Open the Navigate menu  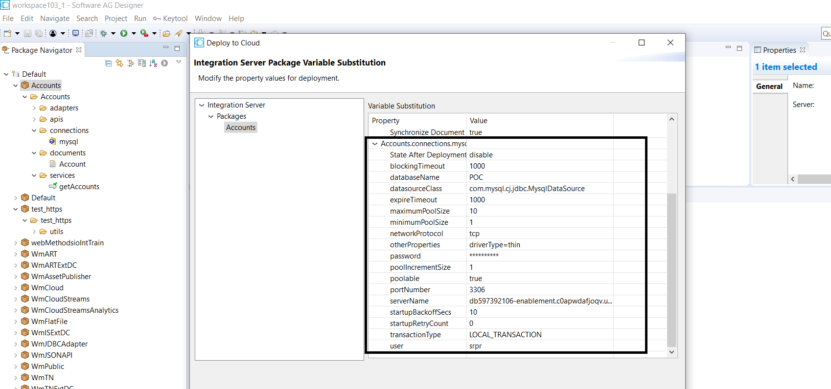pos(55,19)
